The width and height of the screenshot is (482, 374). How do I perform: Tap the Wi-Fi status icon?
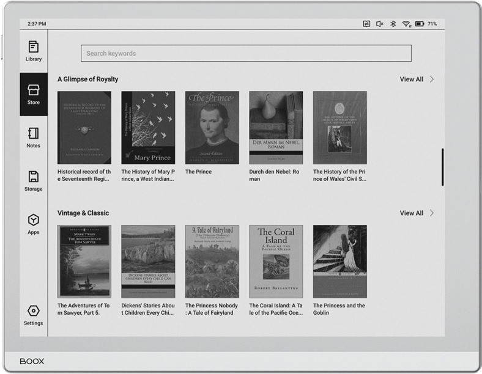(406, 24)
